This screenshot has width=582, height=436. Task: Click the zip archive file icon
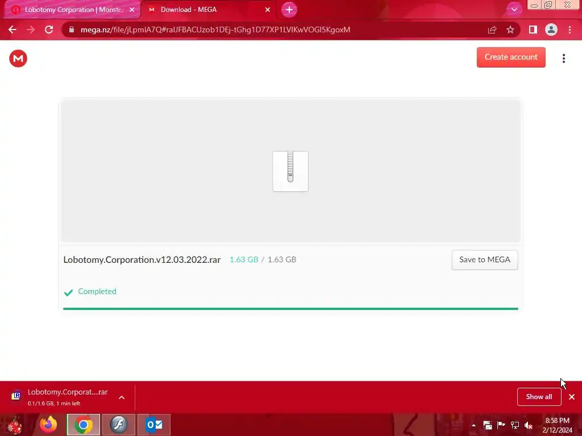click(x=290, y=171)
